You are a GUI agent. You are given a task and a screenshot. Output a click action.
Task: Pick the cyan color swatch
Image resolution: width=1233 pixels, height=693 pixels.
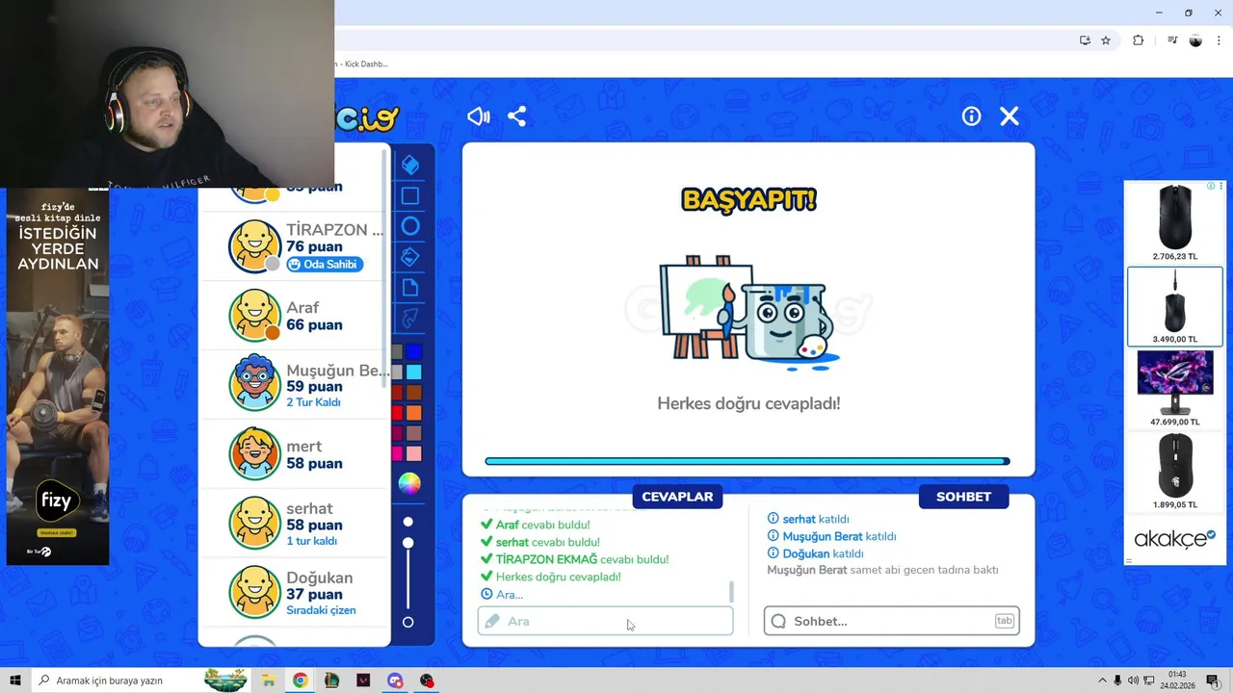(x=413, y=372)
